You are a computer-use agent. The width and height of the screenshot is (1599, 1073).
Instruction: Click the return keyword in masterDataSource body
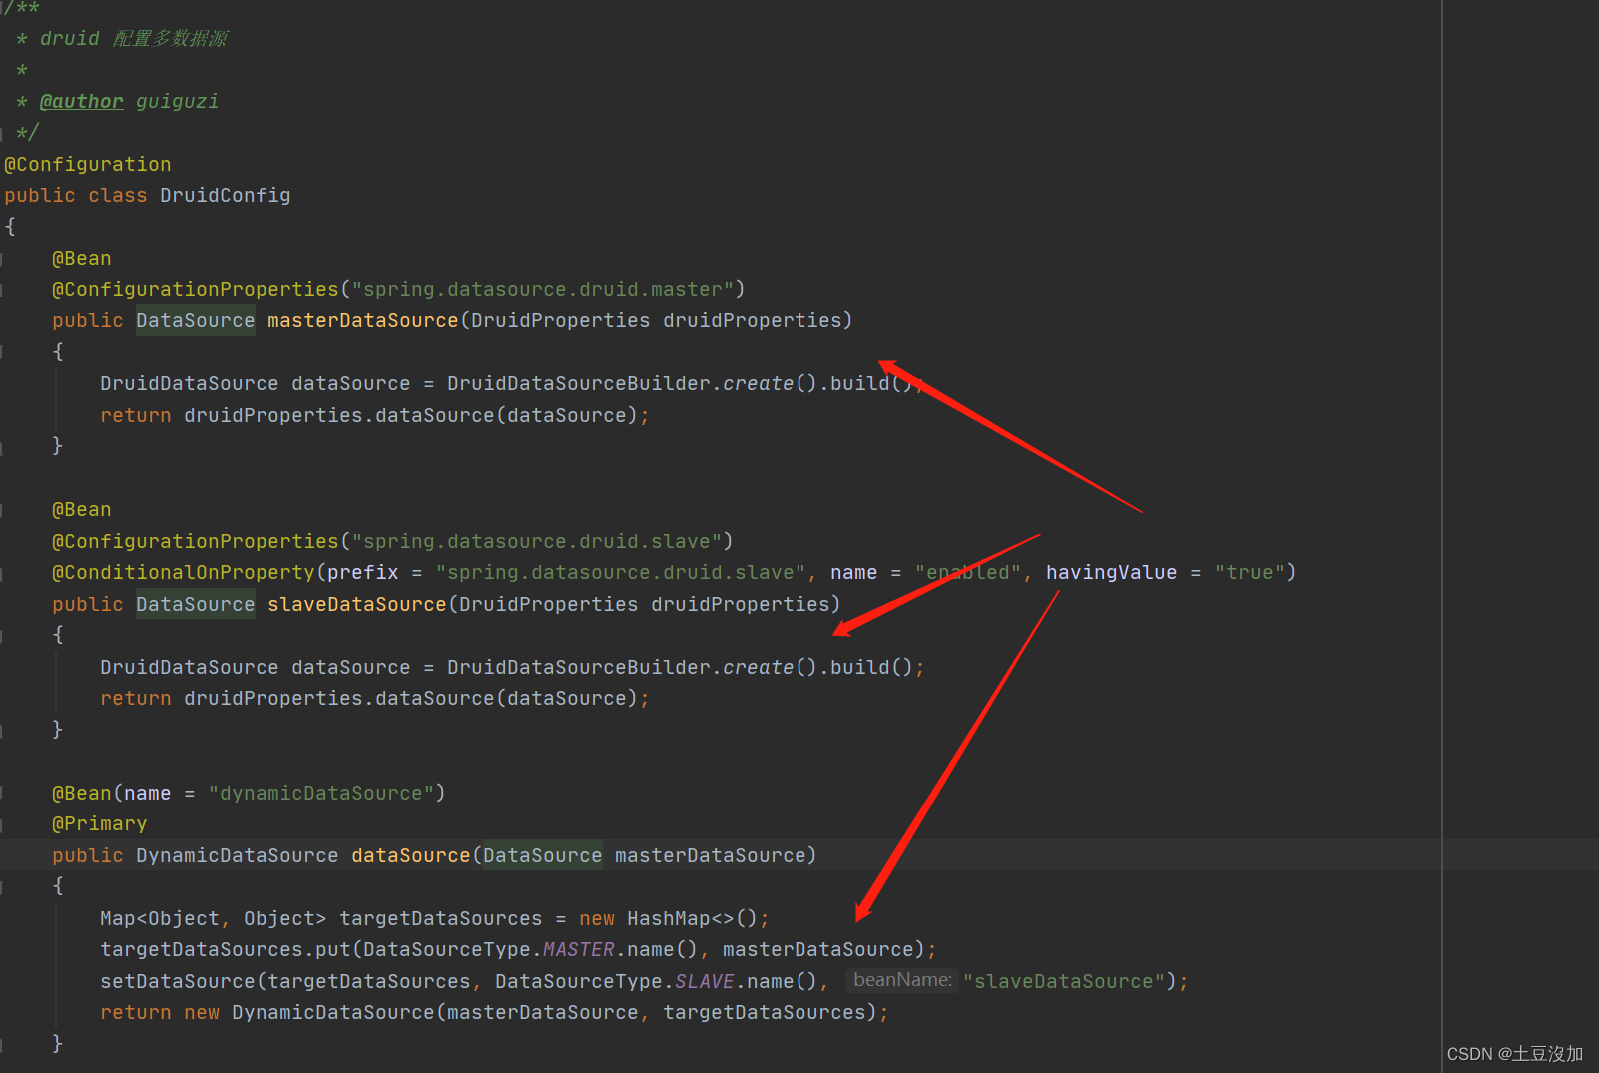point(136,415)
